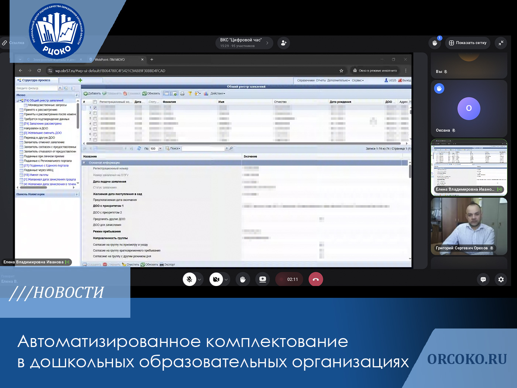Select Григорий Сергеевич Орехов video thumbnail
This screenshot has height=388, width=517.
click(x=469, y=226)
